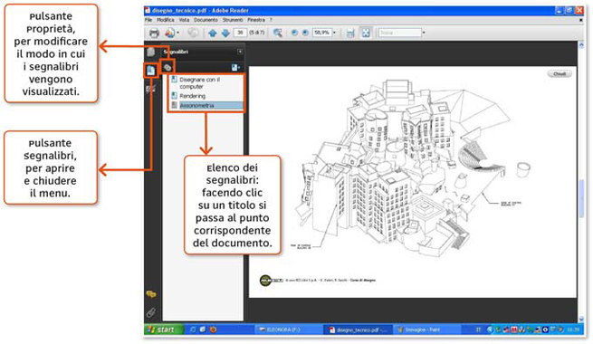Open the zoom percentage dropdown arrow

pyautogui.click(x=334, y=33)
